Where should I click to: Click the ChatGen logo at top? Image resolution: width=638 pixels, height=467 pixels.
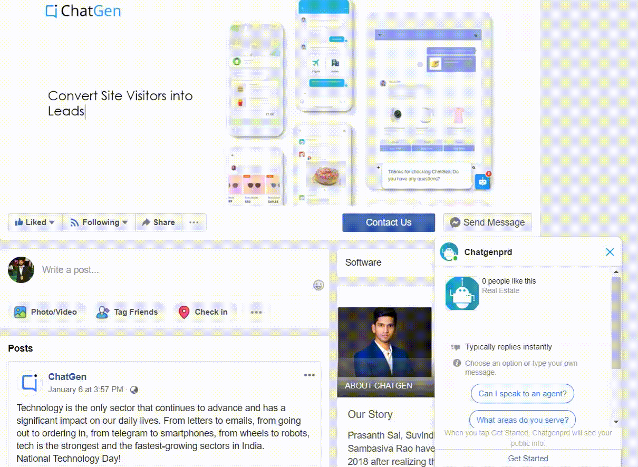coord(83,11)
